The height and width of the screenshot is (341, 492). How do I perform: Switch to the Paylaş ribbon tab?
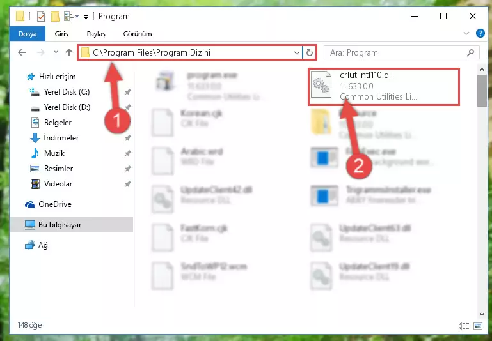(x=96, y=34)
